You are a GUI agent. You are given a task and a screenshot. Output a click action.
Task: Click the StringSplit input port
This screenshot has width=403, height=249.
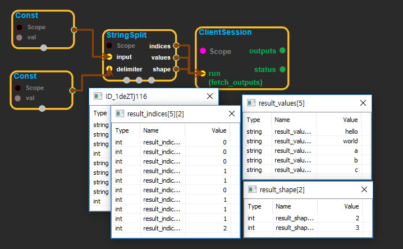click(x=110, y=57)
